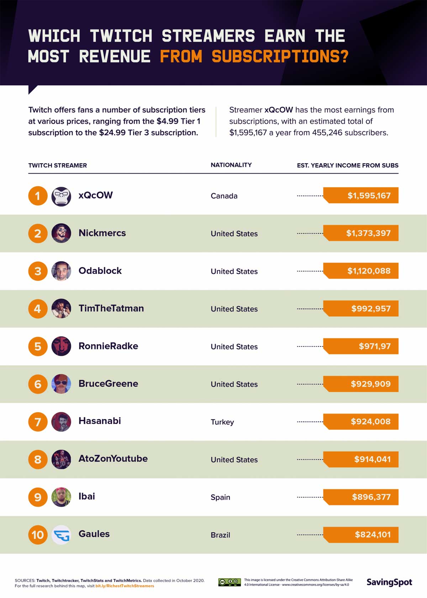Click TimTheTatman's avatar image

pos(61,308)
